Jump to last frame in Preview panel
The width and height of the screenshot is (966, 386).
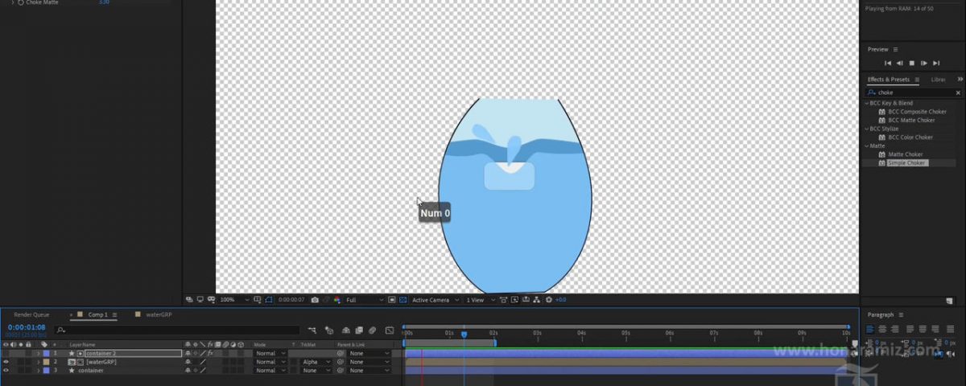(936, 63)
